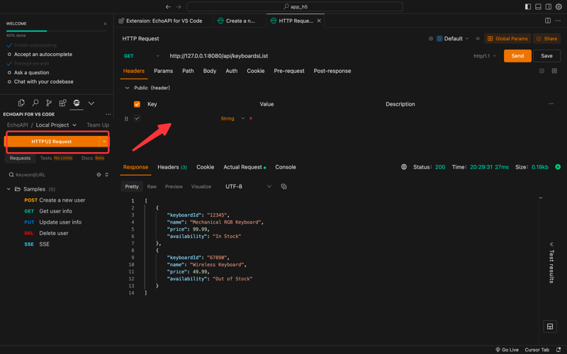Viewport: 567px width, 354px height.
Task: Open the EchoAPI extension sidebar icon
Action: [x=77, y=103]
